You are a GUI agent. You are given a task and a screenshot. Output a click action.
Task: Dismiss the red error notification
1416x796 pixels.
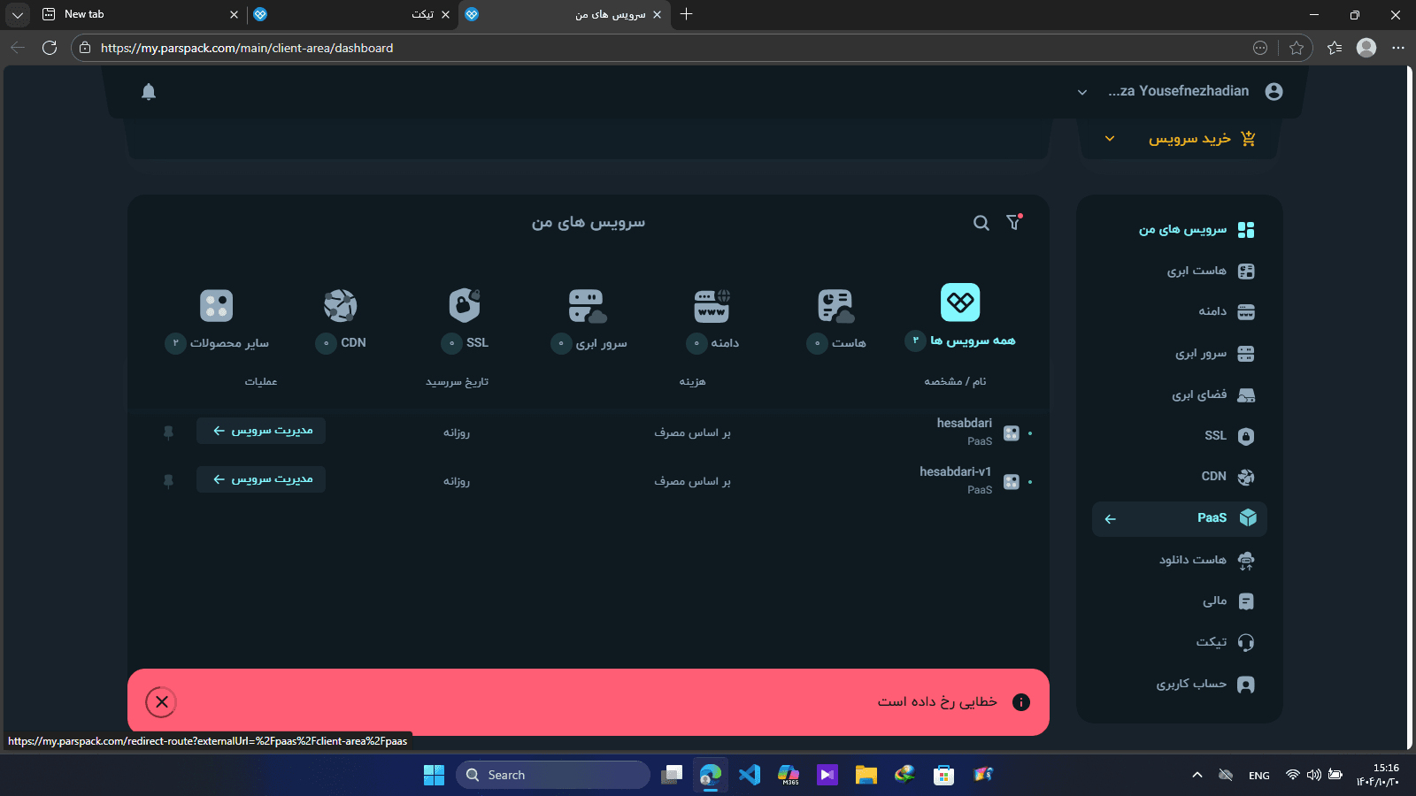161,702
